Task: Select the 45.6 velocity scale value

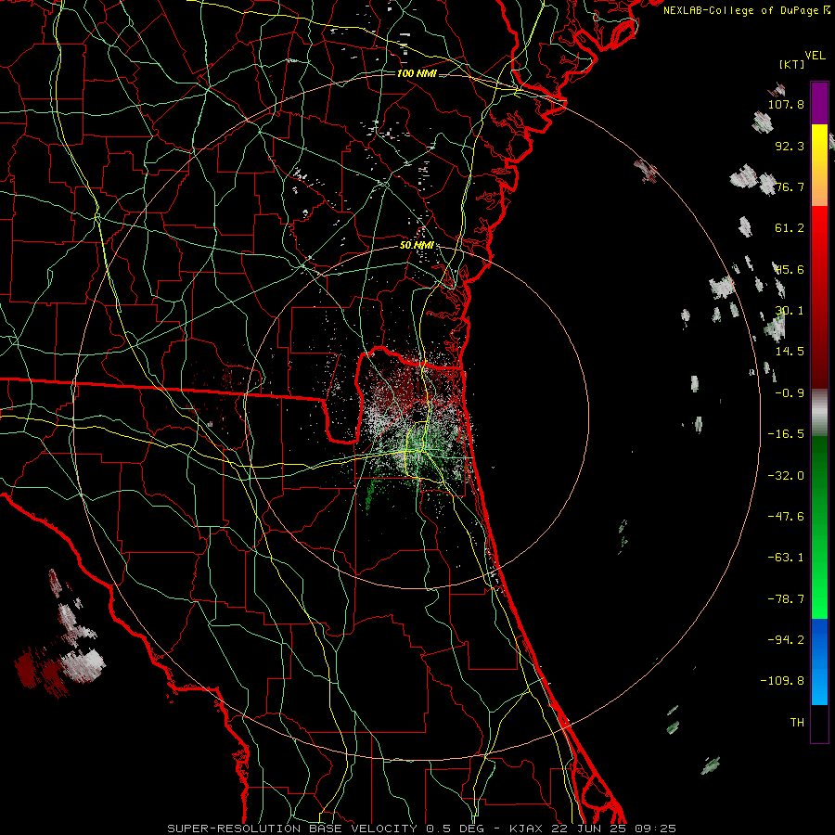Action: (790, 269)
